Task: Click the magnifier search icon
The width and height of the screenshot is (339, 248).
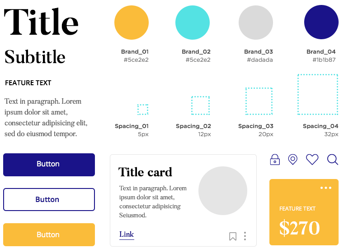Action: 333,160
